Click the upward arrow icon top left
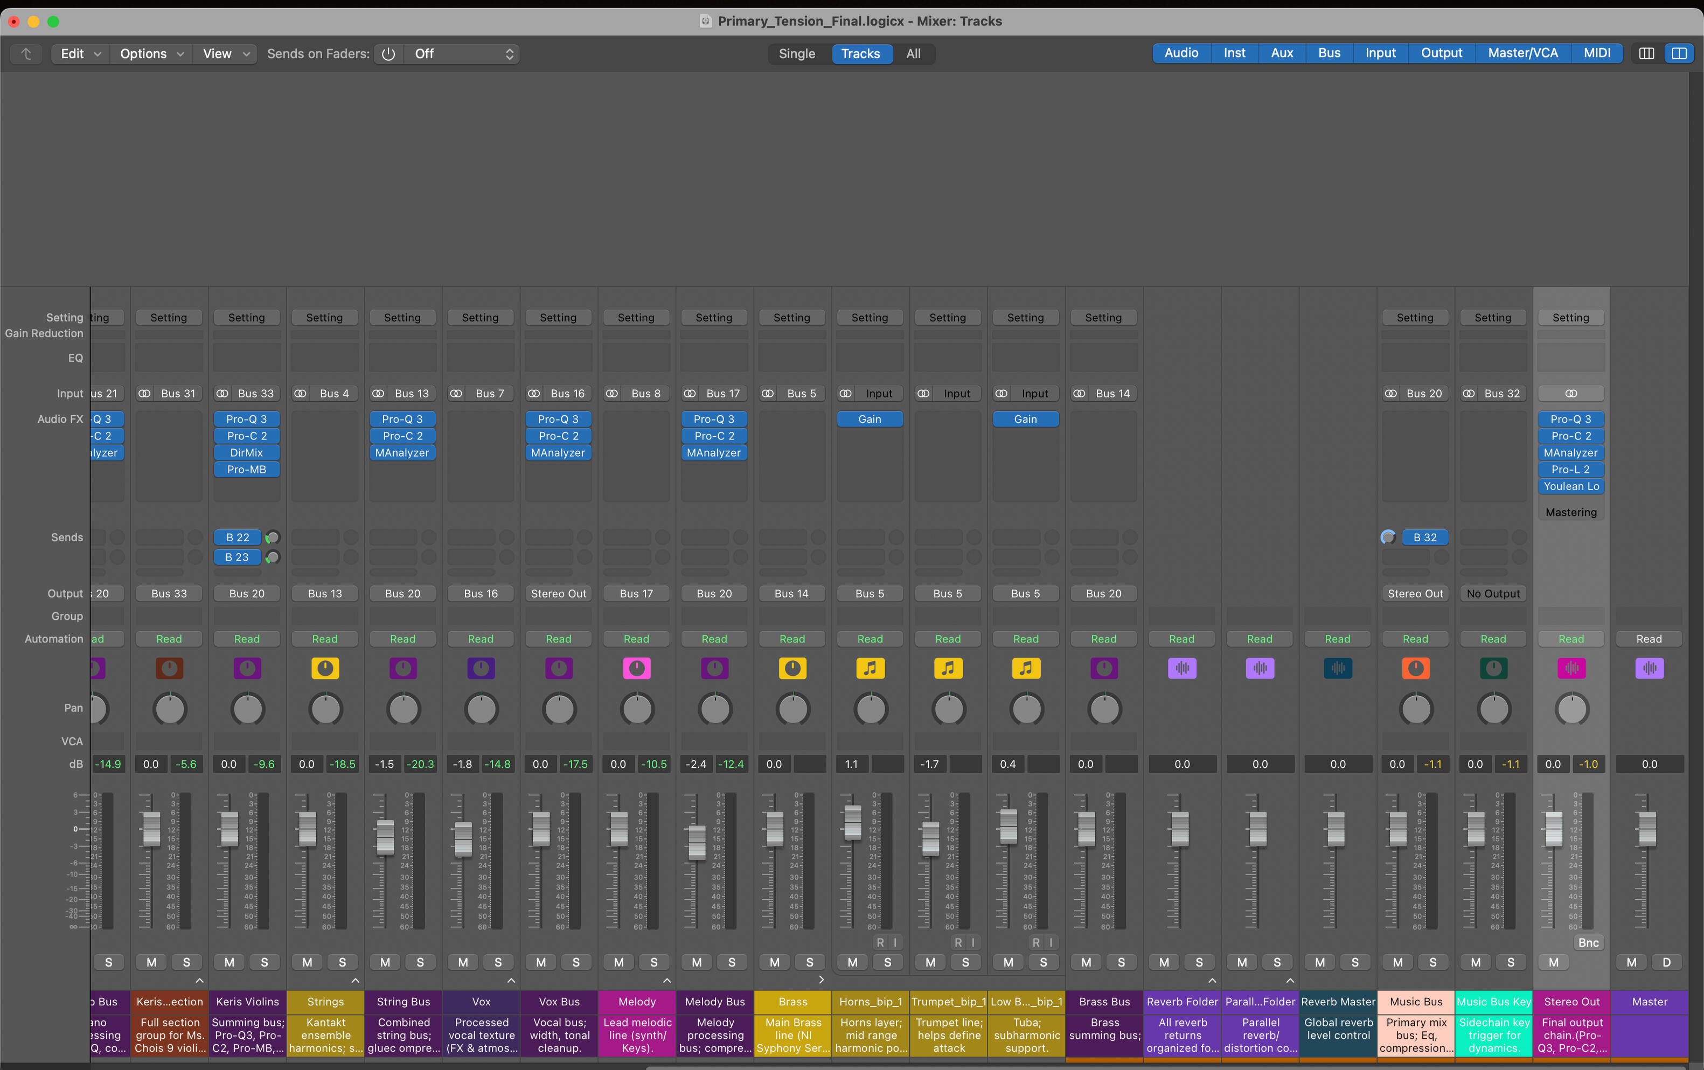 (26, 54)
